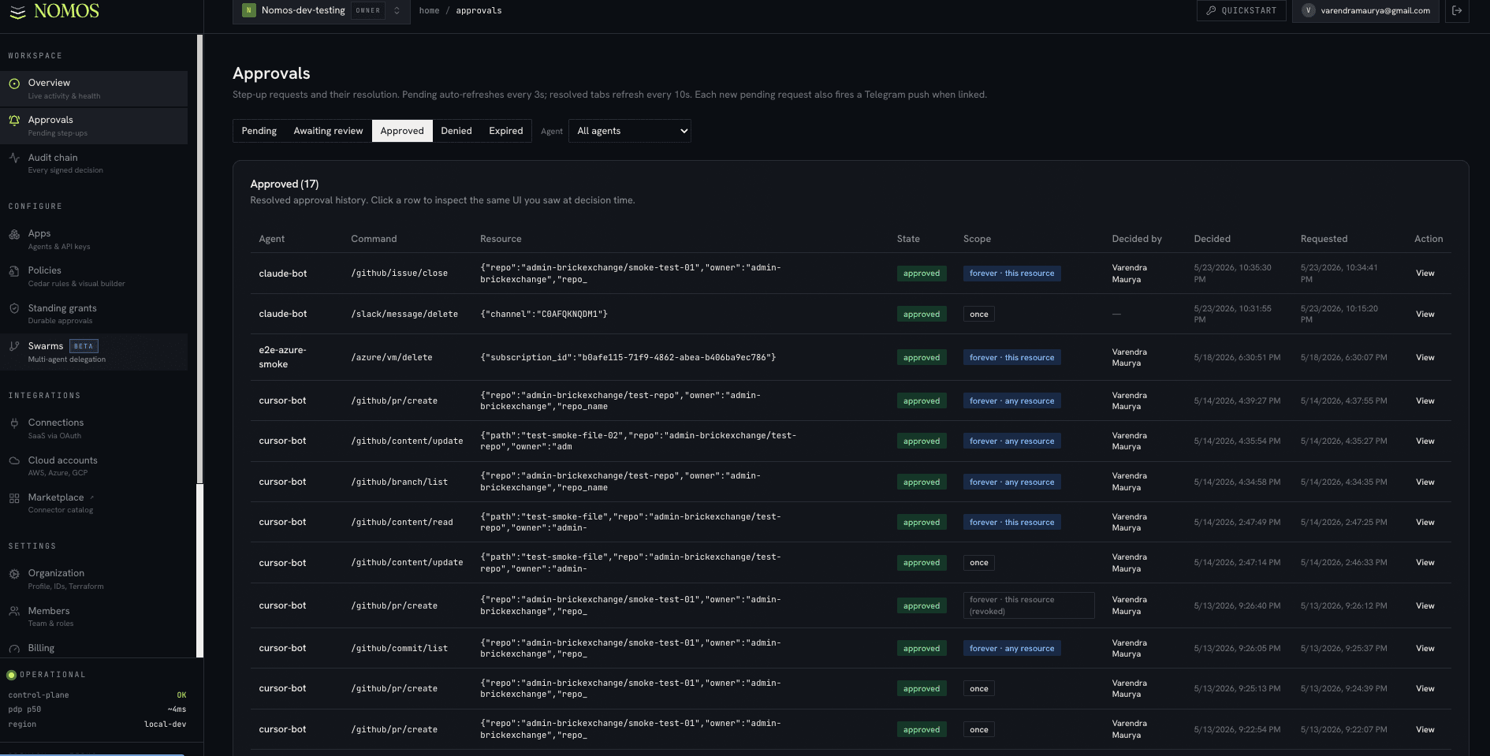Switch to the Denied tab
Image resolution: width=1490 pixels, height=756 pixels.
456,131
